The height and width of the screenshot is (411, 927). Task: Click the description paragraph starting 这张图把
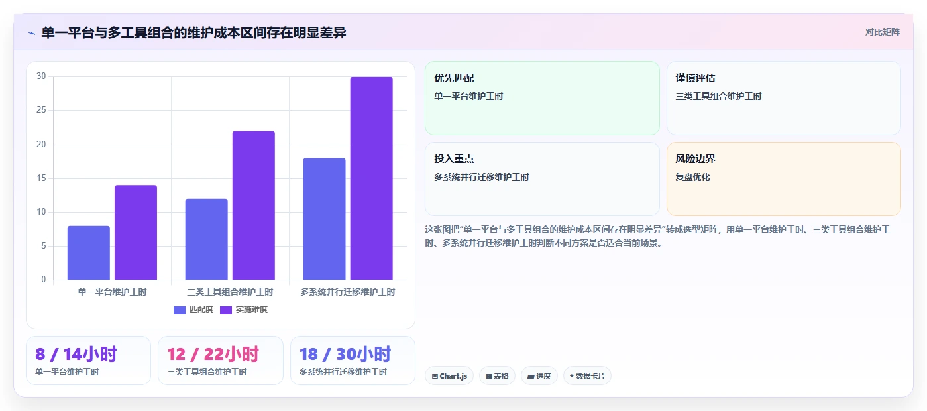[x=657, y=236]
